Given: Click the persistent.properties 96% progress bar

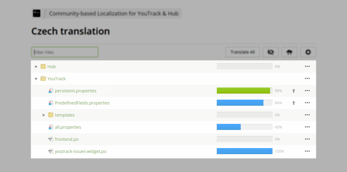Looking at the screenshot, I should pyautogui.click(x=245, y=91).
